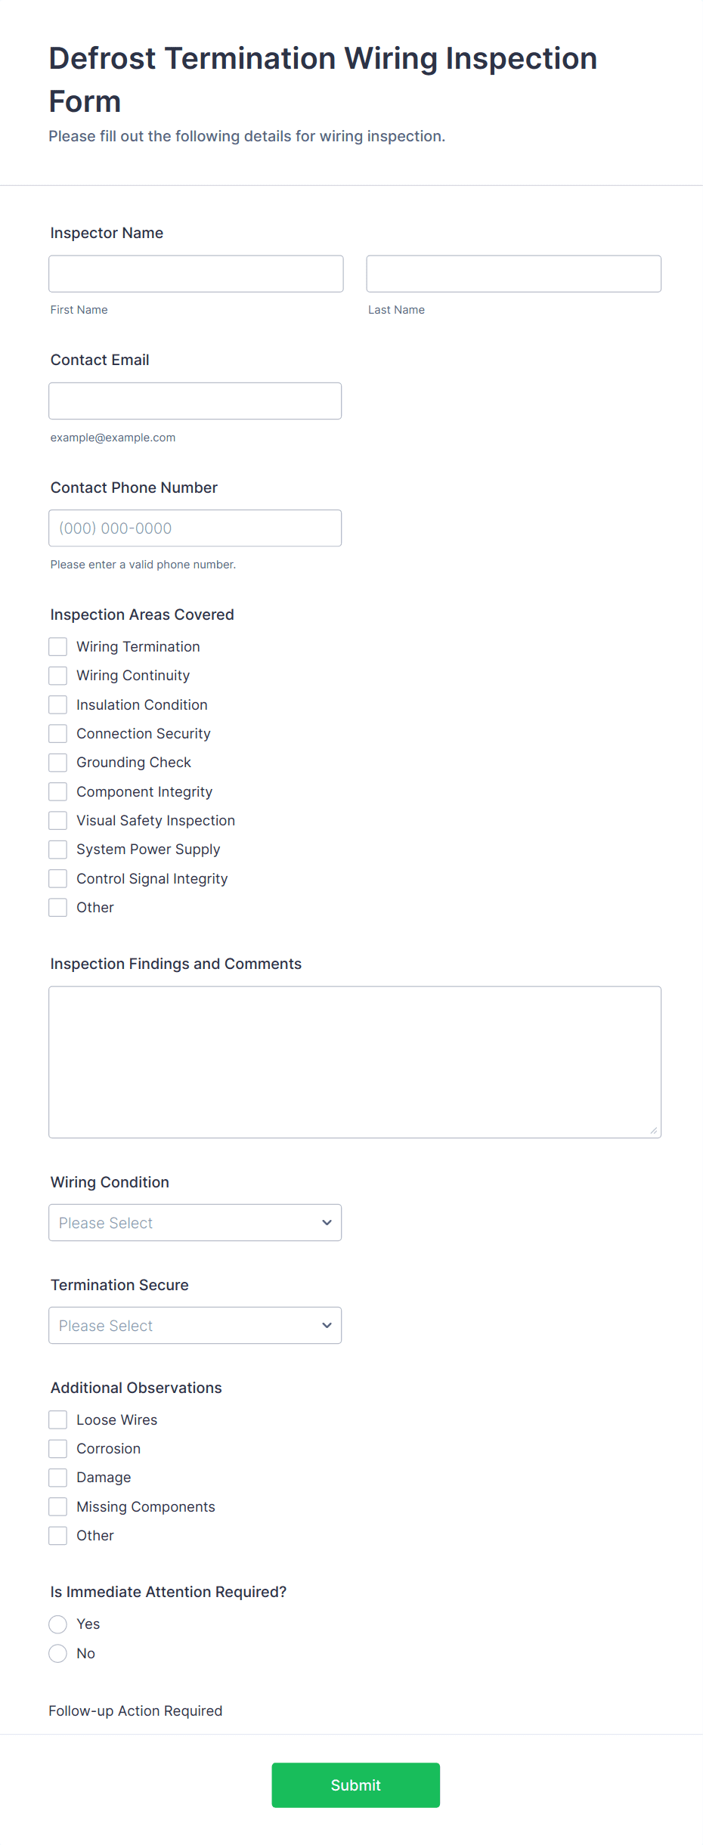Click the Last Name input field

(513, 274)
